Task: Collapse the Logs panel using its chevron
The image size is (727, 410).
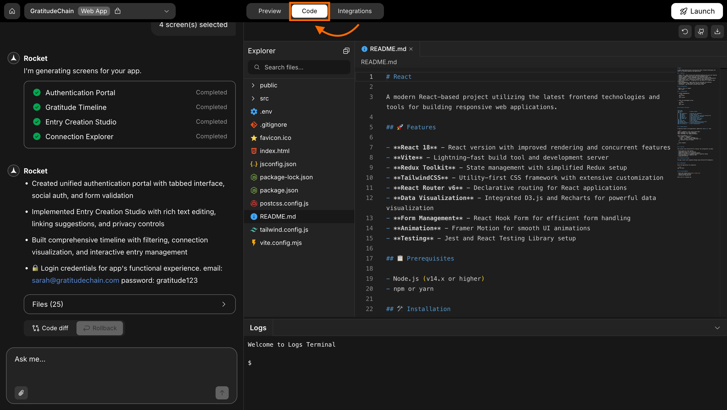Action: (717, 328)
